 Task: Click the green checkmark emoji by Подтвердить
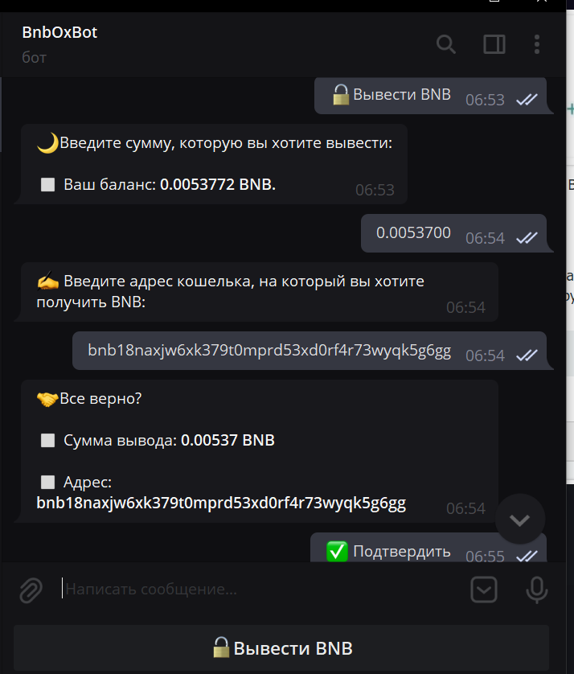(337, 552)
